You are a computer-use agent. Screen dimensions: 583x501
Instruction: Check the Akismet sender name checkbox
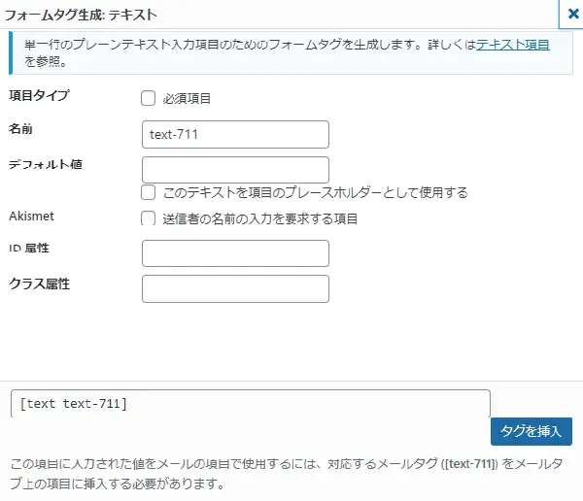pyautogui.click(x=148, y=218)
